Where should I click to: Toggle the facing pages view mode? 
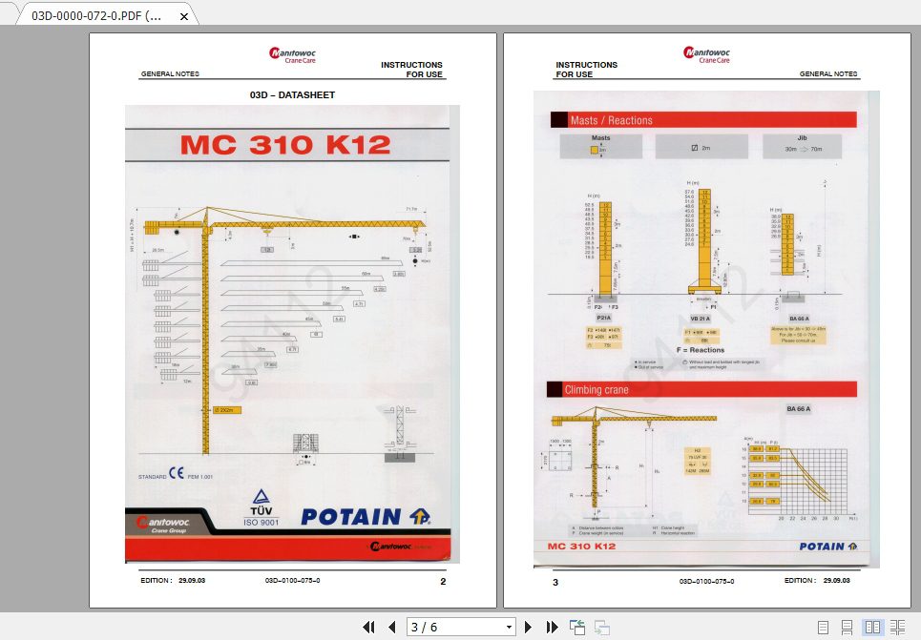873,627
